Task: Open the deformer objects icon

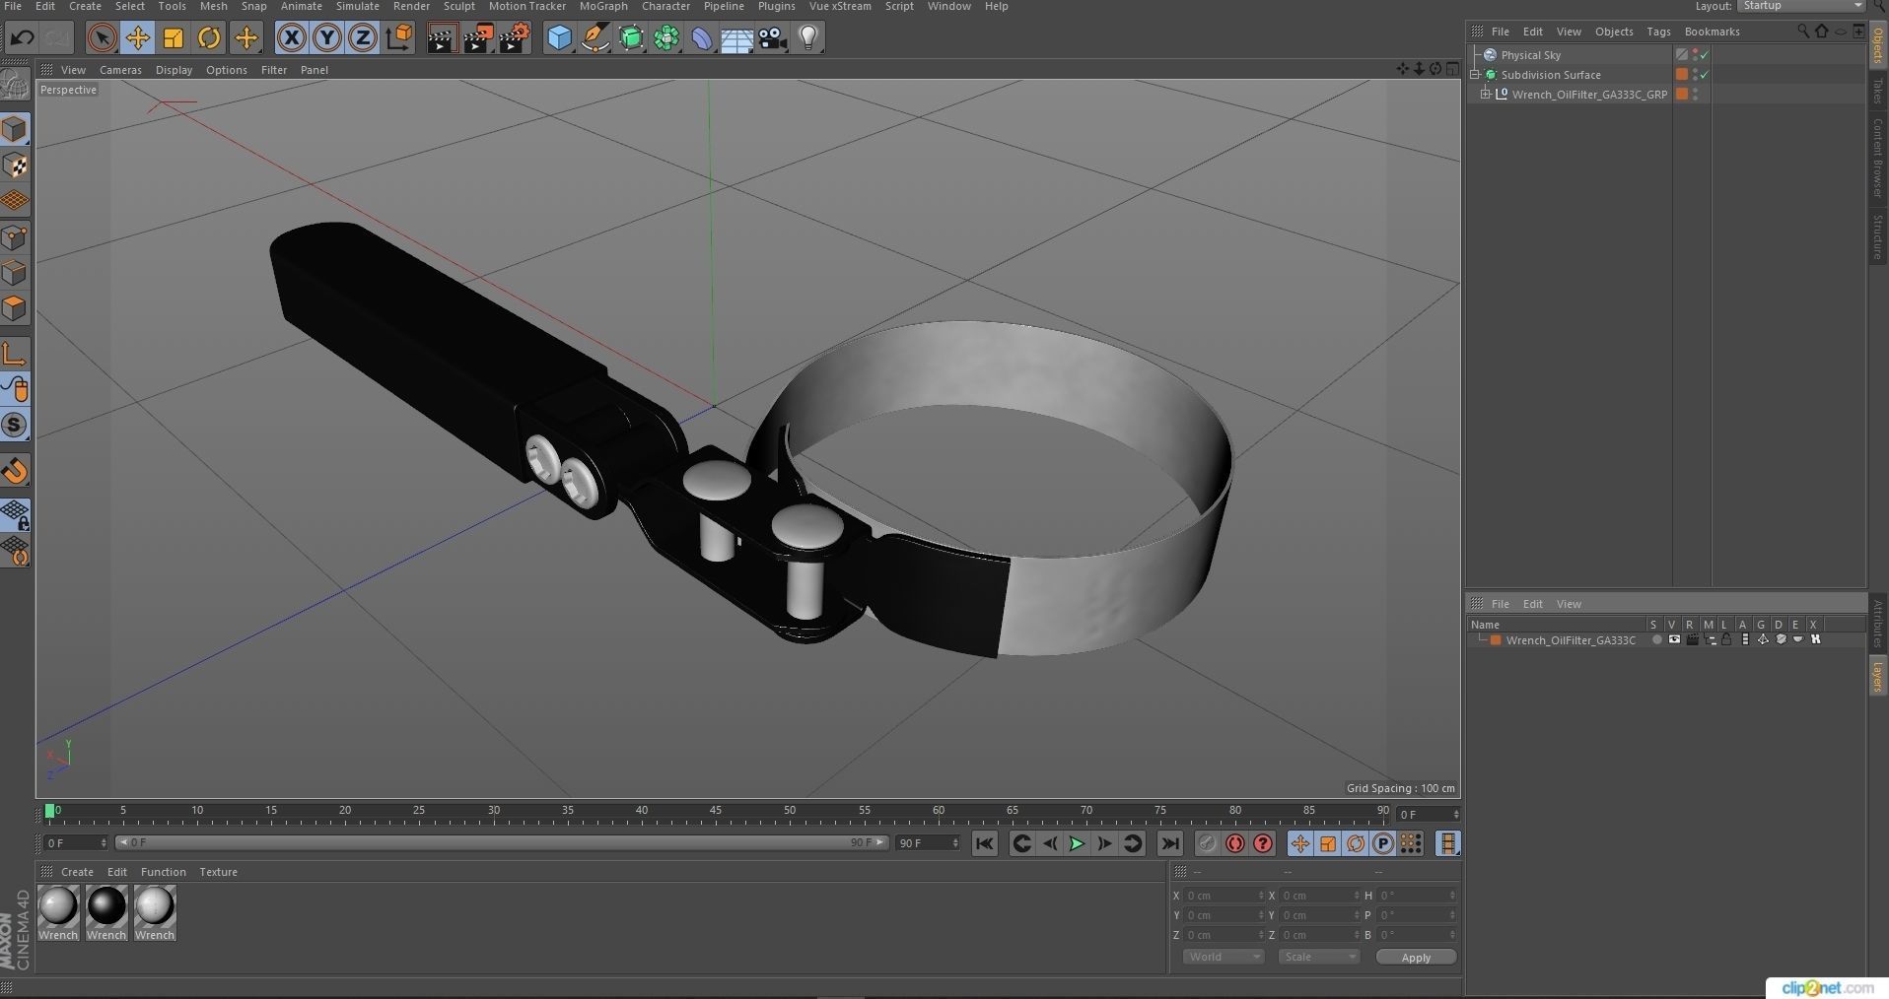Action: (x=701, y=38)
